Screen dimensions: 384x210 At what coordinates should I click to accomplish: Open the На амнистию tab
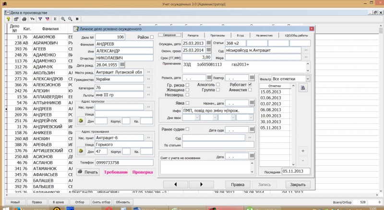264,35
